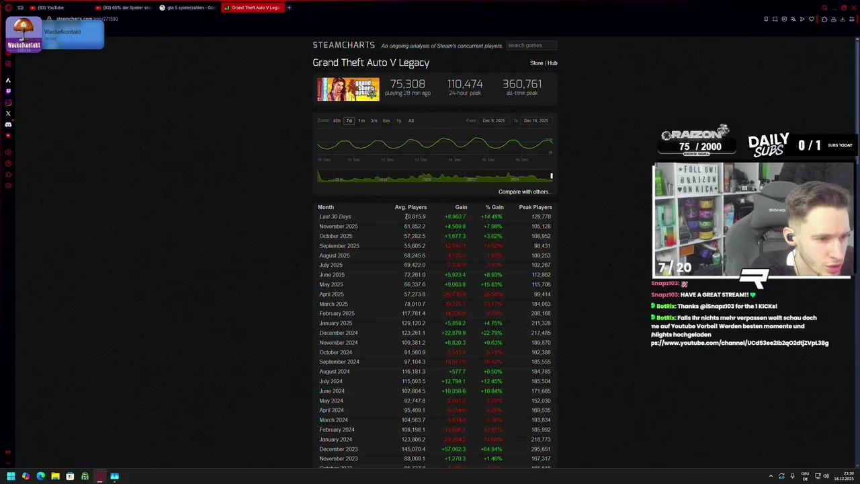860x484 pixels.
Task: Open Microsoft Store from taskbar
Action: (x=70, y=476)
